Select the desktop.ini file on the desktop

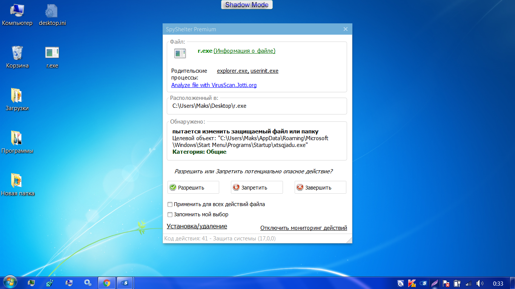point(52,15)
